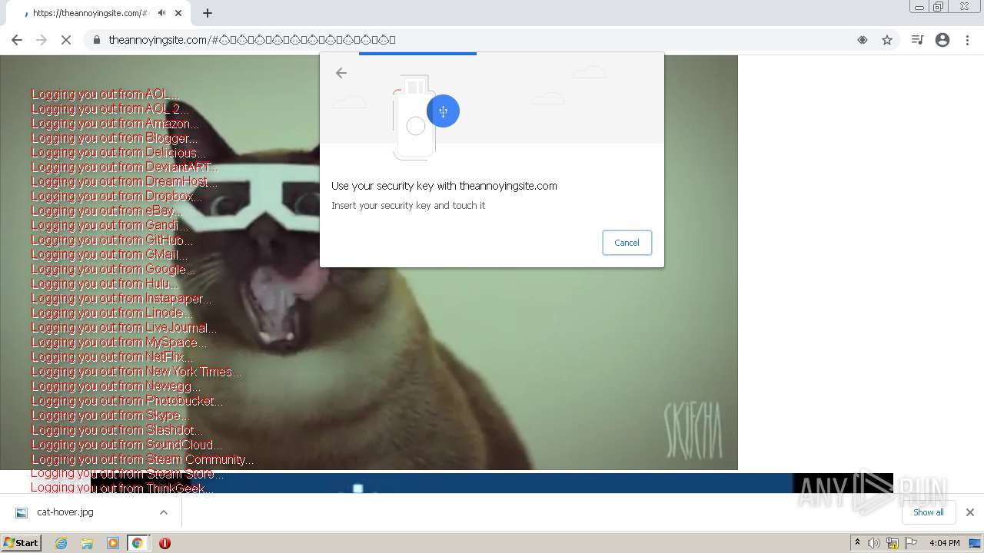Mute the tab audio speaker icon
Screen dimensions: 984x553
coord(161,13)
